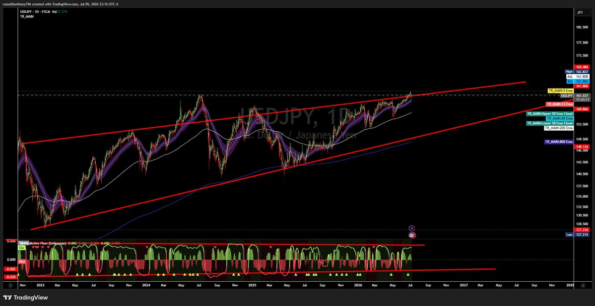595x306 pixels.
Task: Open the US flag economic event icon
Action: (x=412, y=235)
